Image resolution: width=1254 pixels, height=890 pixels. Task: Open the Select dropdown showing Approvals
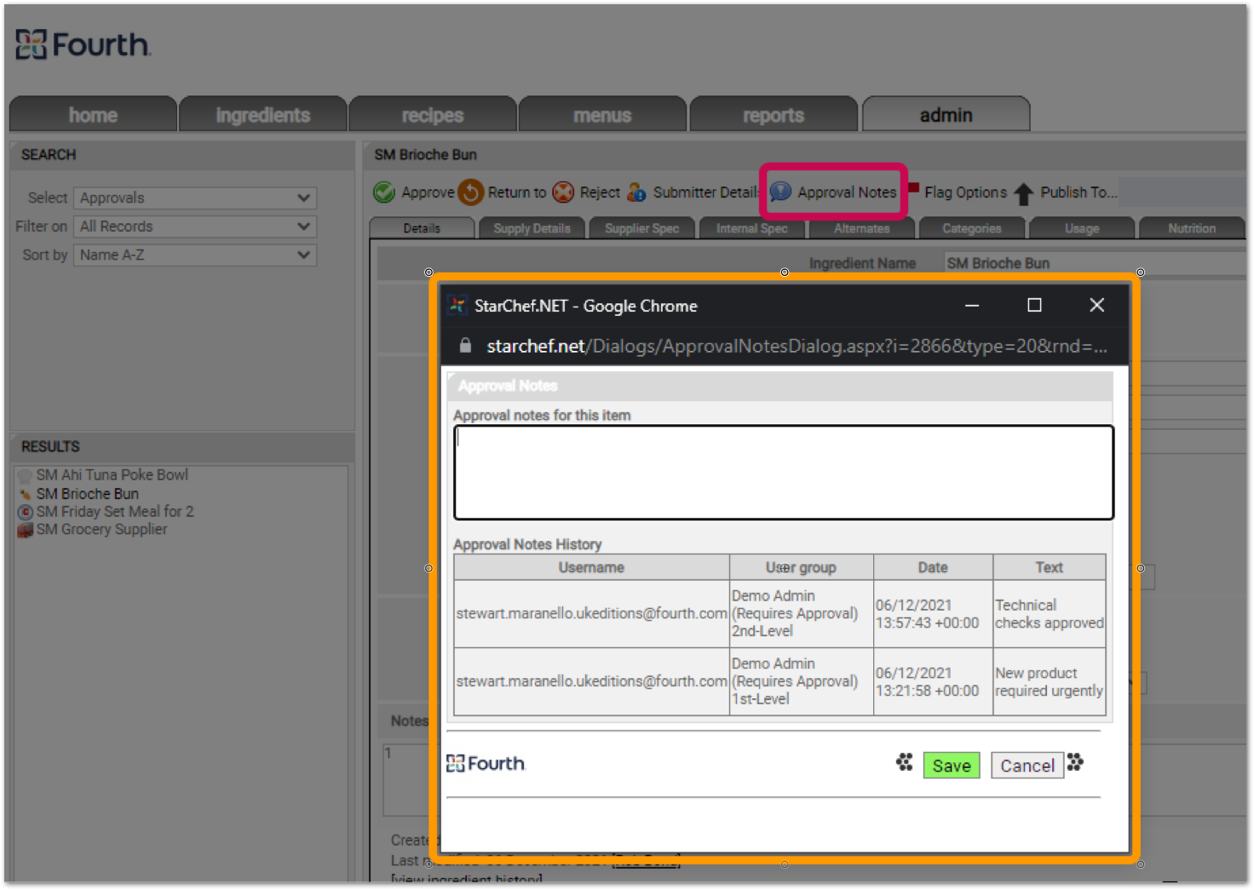tap(195, 198)
